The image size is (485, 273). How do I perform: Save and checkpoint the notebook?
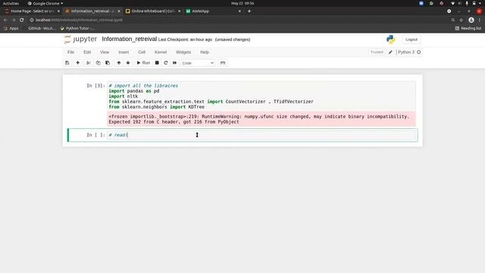[x=67, y=63]
